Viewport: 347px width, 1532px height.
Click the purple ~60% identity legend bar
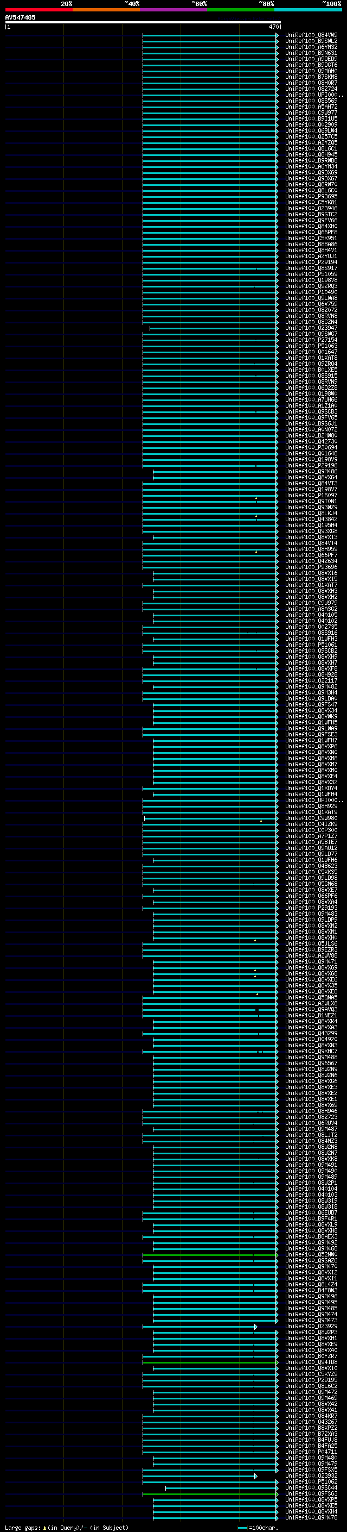click(x=174, y=10)
